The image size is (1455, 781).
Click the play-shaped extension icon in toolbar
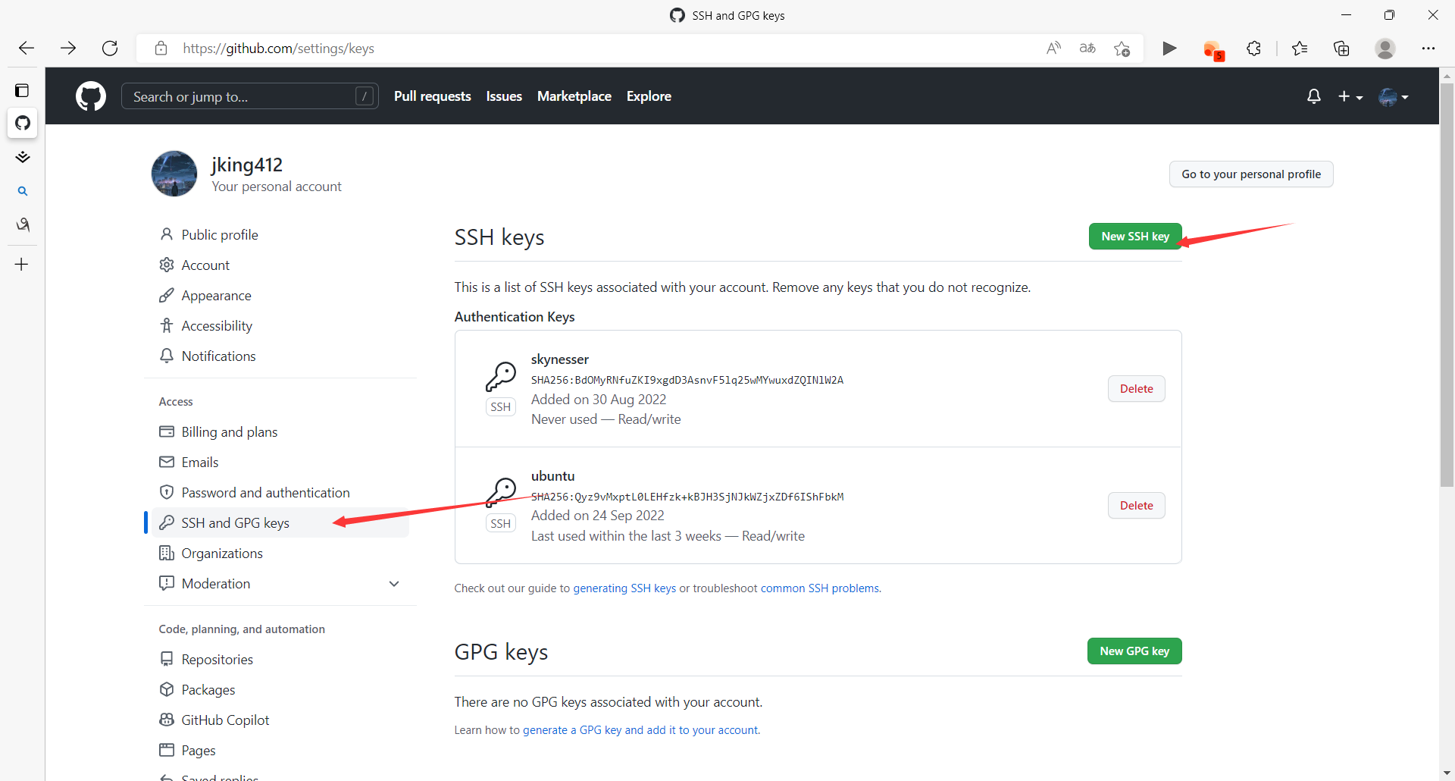[x=1169, y=49]
